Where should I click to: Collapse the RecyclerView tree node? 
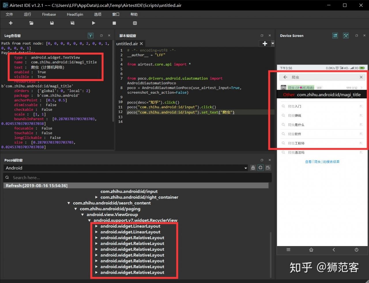click(x=89, y=220)
